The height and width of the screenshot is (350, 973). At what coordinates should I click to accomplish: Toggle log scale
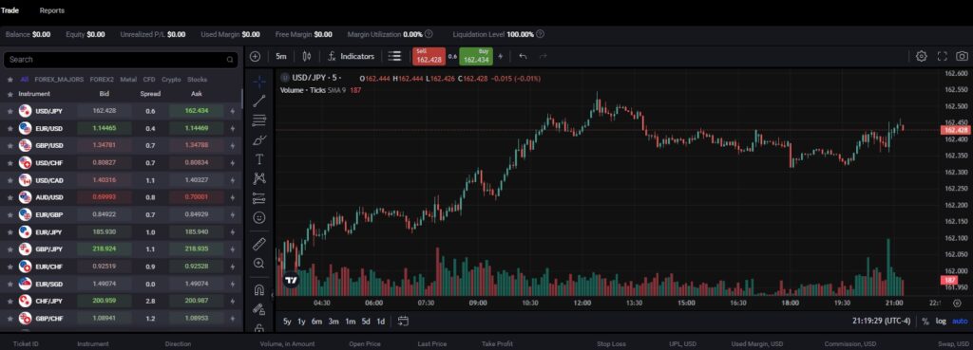coord(942,321)
